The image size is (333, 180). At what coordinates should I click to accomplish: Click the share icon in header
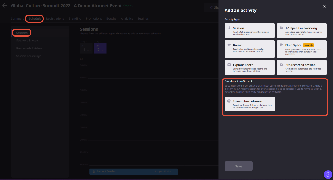(x=211, y=8)
